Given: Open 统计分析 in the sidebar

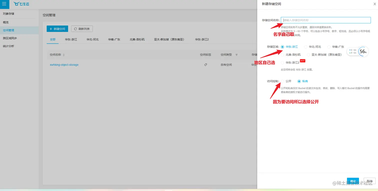Looking at the screenshot, I should [19, 46].
